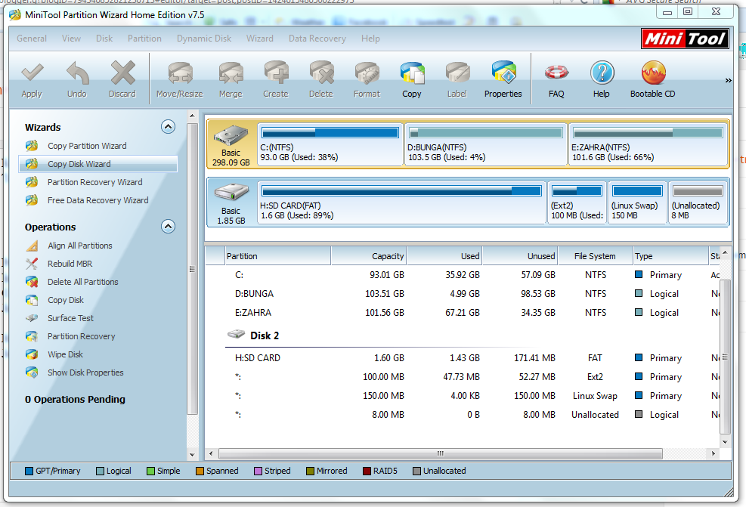Open the Wizard menu
The width and height of the screenshot is (746, 507).
click(x=260, y=39)
